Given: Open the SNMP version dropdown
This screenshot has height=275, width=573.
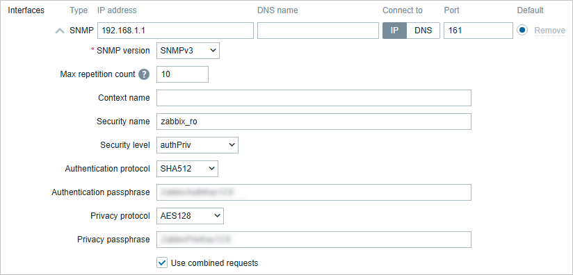Looking at the screenshot, I should tap(188, 51).
